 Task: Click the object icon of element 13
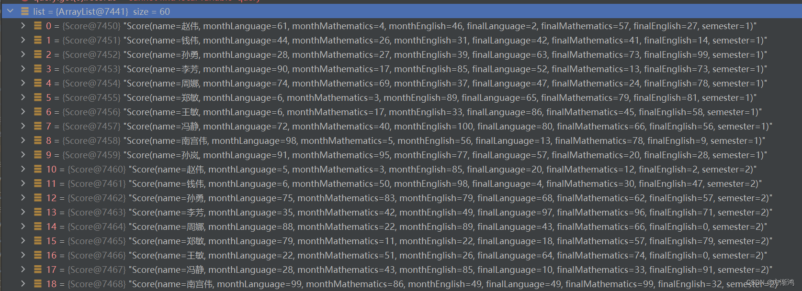pyautogui.click(x=38, y=212)
